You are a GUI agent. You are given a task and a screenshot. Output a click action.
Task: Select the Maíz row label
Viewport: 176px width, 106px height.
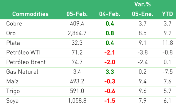(x=12, y=81)
